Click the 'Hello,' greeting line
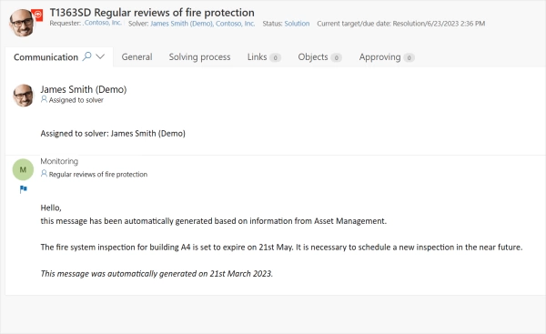This screenshot has width=546, height=334. point(51,207)
